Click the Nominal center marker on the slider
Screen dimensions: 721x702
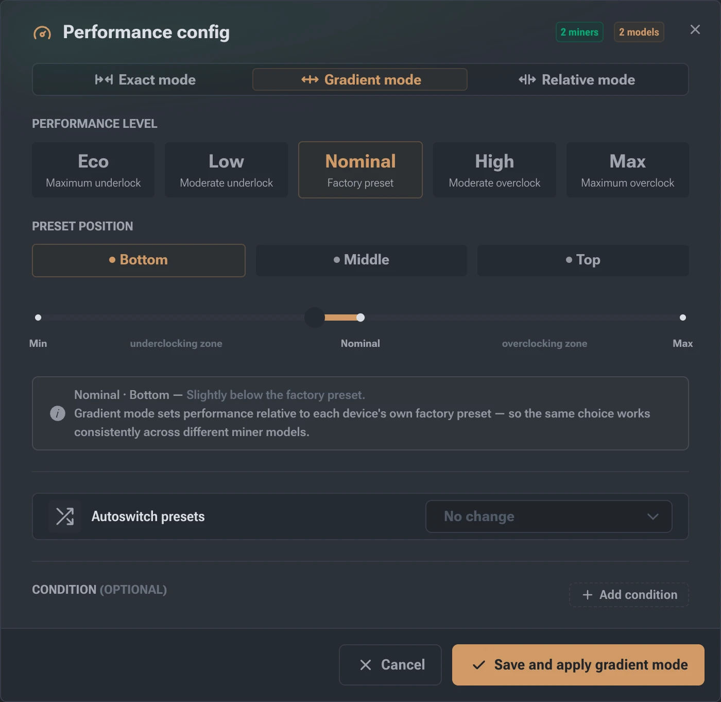360,317
